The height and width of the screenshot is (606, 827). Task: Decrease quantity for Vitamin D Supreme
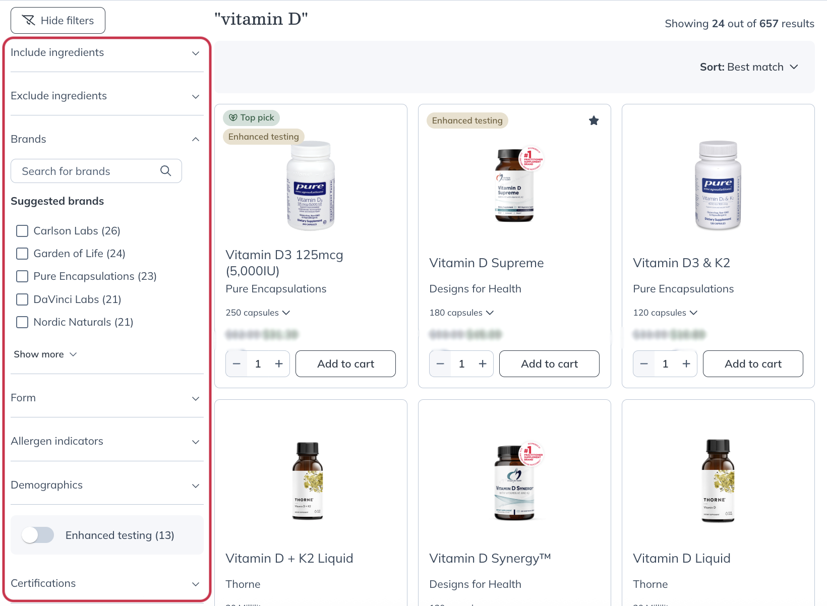[x=440, y=363]
